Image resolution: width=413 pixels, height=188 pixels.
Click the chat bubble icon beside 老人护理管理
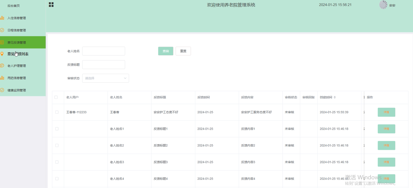(2, 66)
